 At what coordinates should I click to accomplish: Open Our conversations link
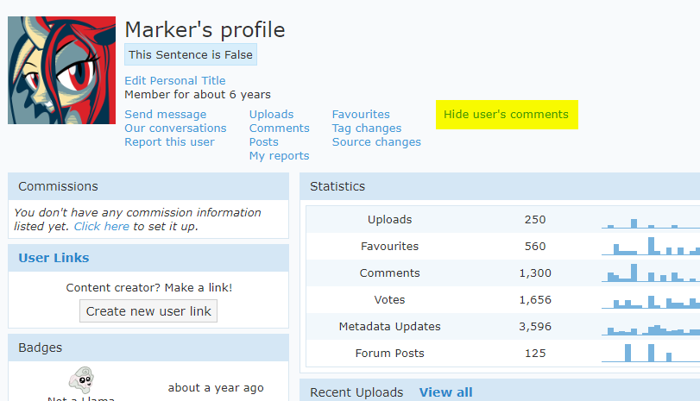click(x=175, y=128)
